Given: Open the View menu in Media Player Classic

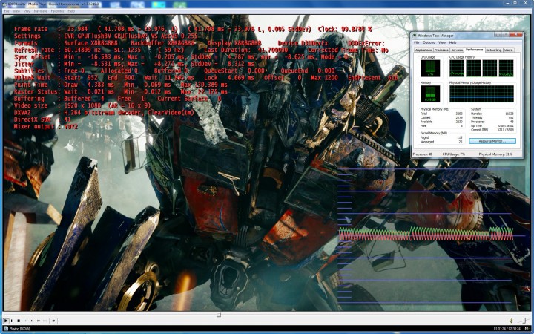Looking at the screenshot, I should pos(16,11).
